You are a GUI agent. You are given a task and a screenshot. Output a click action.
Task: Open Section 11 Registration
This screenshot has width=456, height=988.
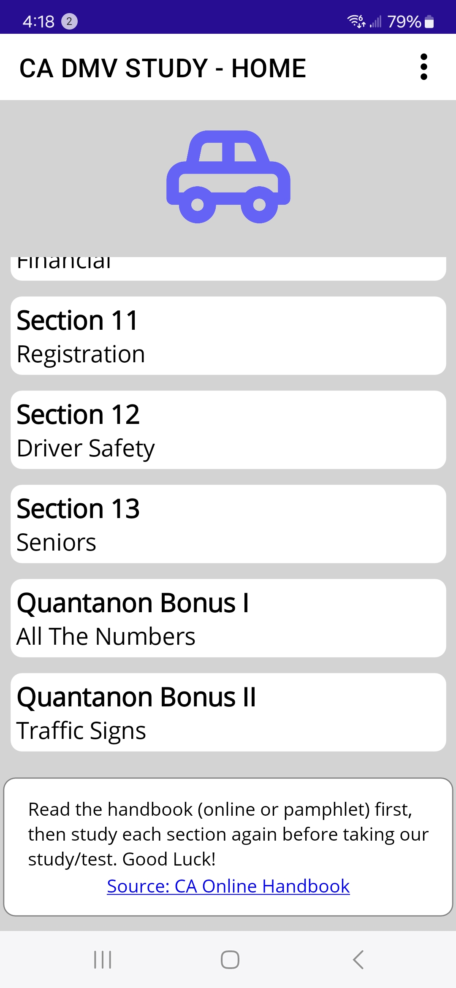[x=228, y=336]
